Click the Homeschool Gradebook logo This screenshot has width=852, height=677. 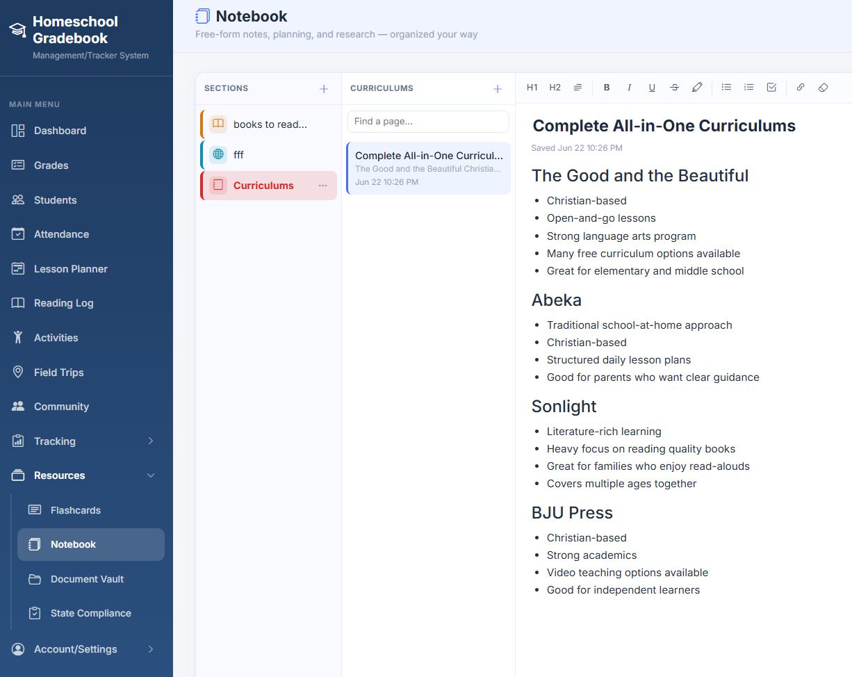coord(17,30)
